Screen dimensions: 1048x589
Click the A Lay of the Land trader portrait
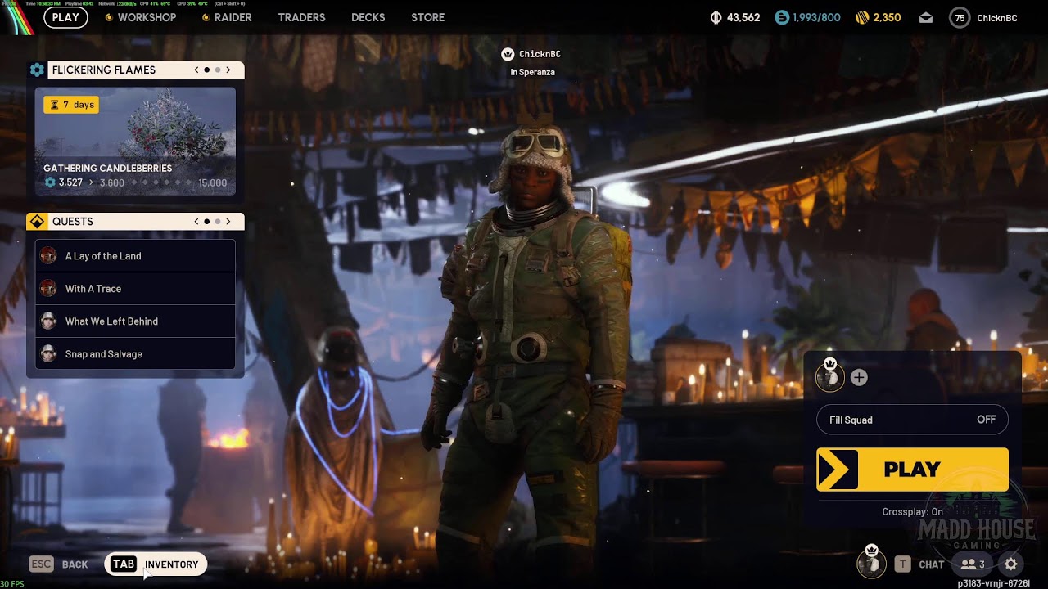coord(48,256)
